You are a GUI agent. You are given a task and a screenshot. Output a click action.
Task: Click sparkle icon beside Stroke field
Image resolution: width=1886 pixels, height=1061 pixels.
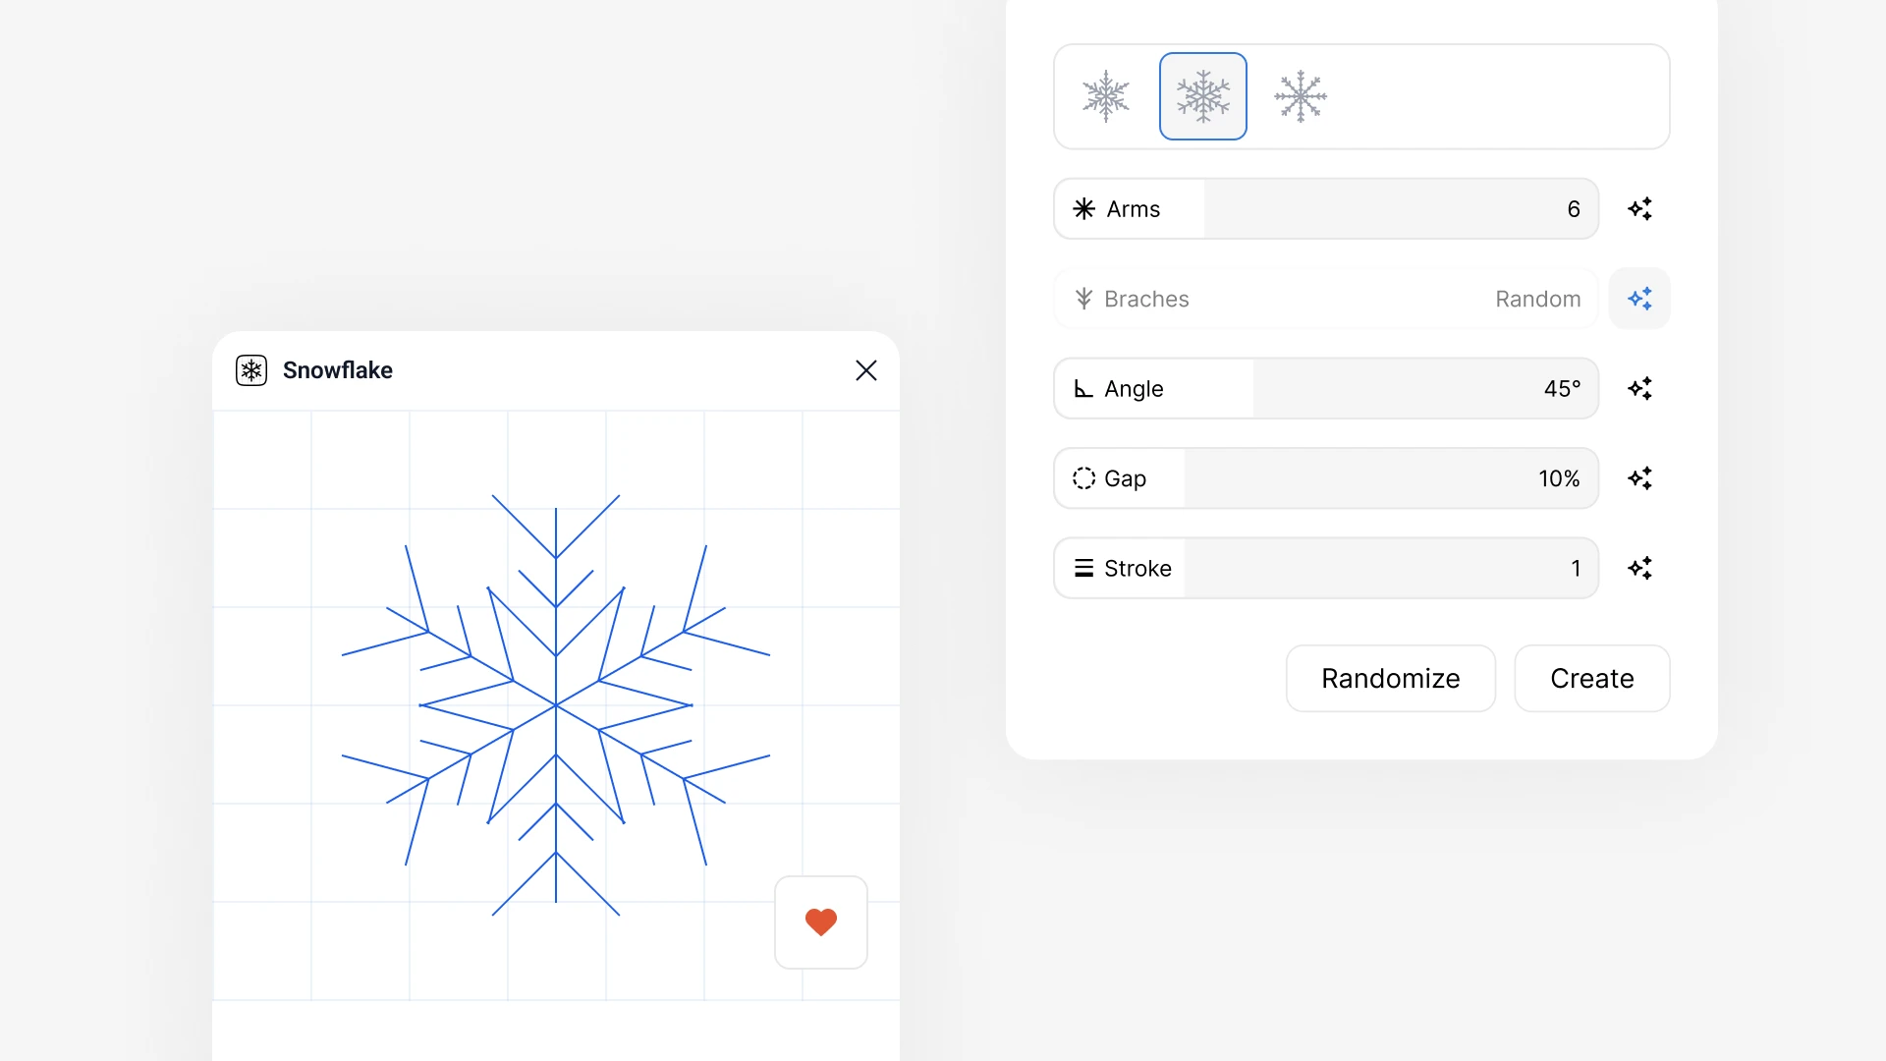1639,568
